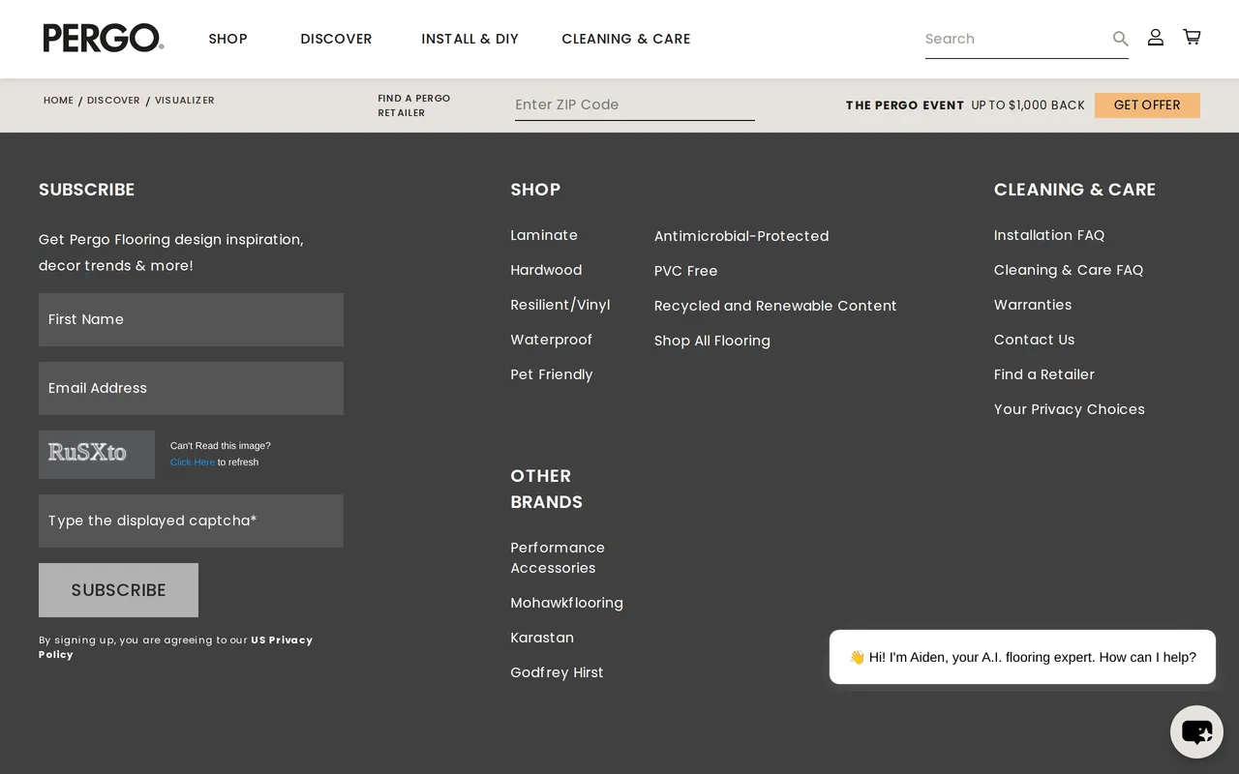Focus the Search field
The height and width of the screenshot is (774, 1239).
pos(1016,39)
